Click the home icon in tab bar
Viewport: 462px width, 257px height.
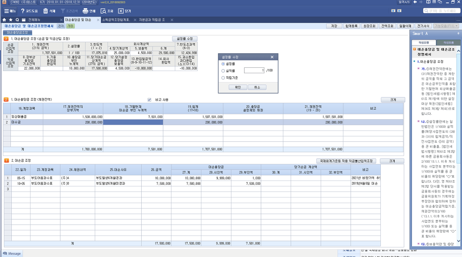[4, 20]
